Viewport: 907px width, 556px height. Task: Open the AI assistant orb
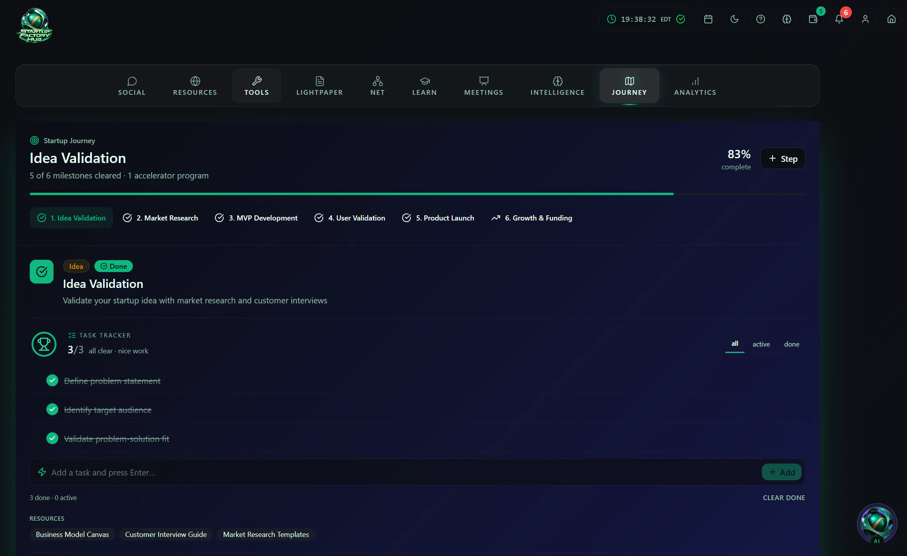(x=877, y=523)
